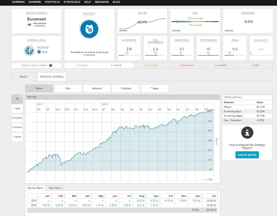Select the All time range option
The height and width of the screenshot is (216, 277).
point(17,99)
